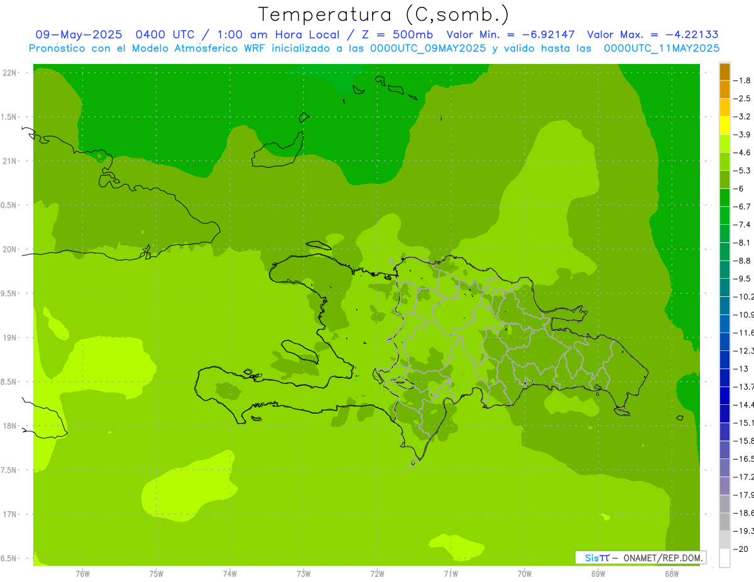Click the -13 colorbar value label
The height and width of the screenshot is (582, 754).
click(741, 369)
